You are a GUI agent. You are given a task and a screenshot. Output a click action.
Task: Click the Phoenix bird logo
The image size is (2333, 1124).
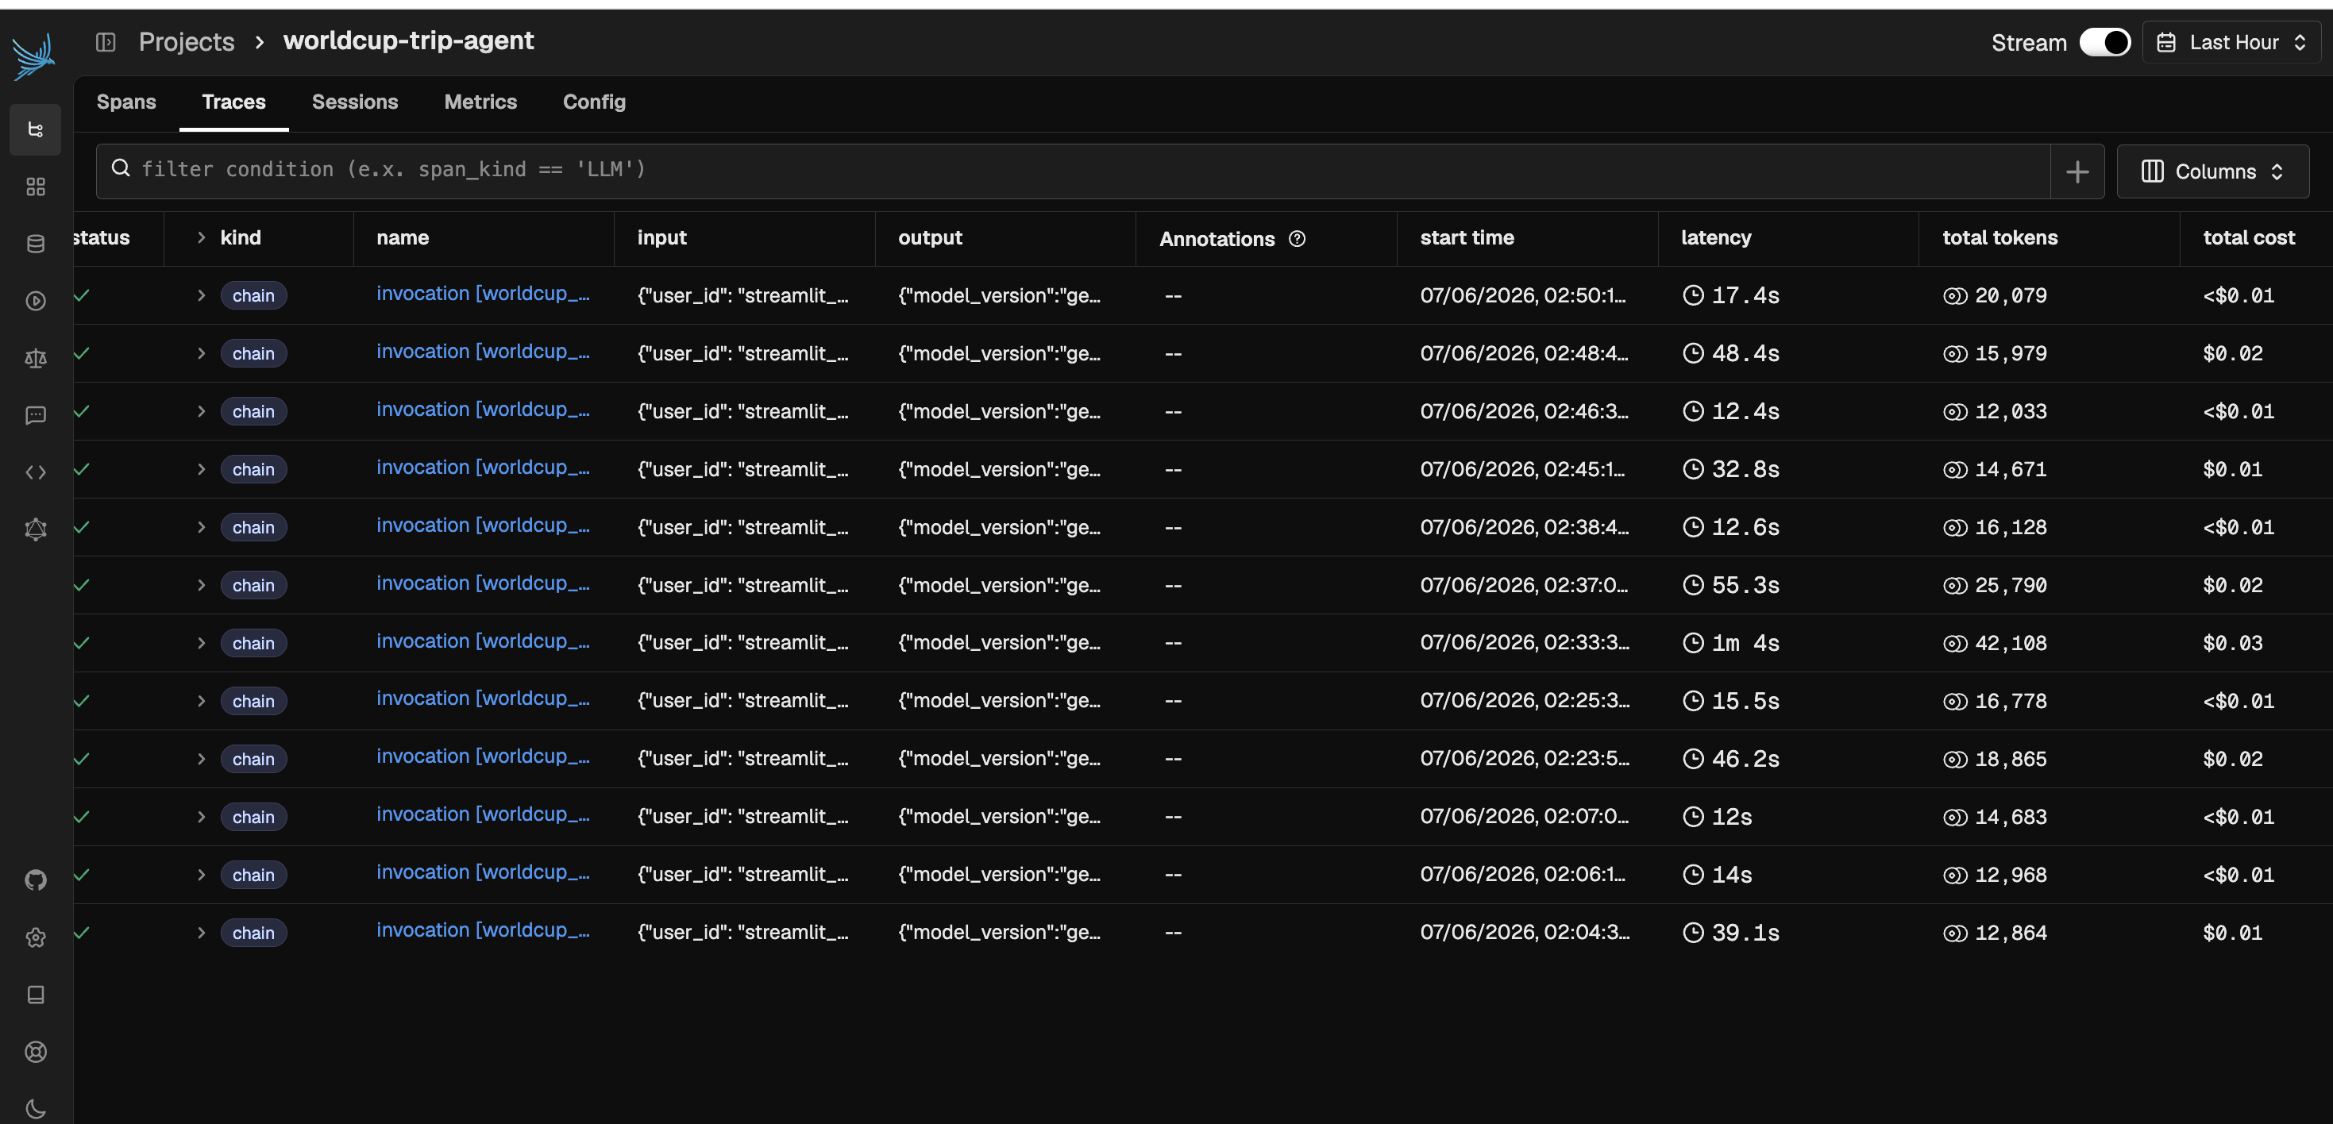click(x=34, y=56)
